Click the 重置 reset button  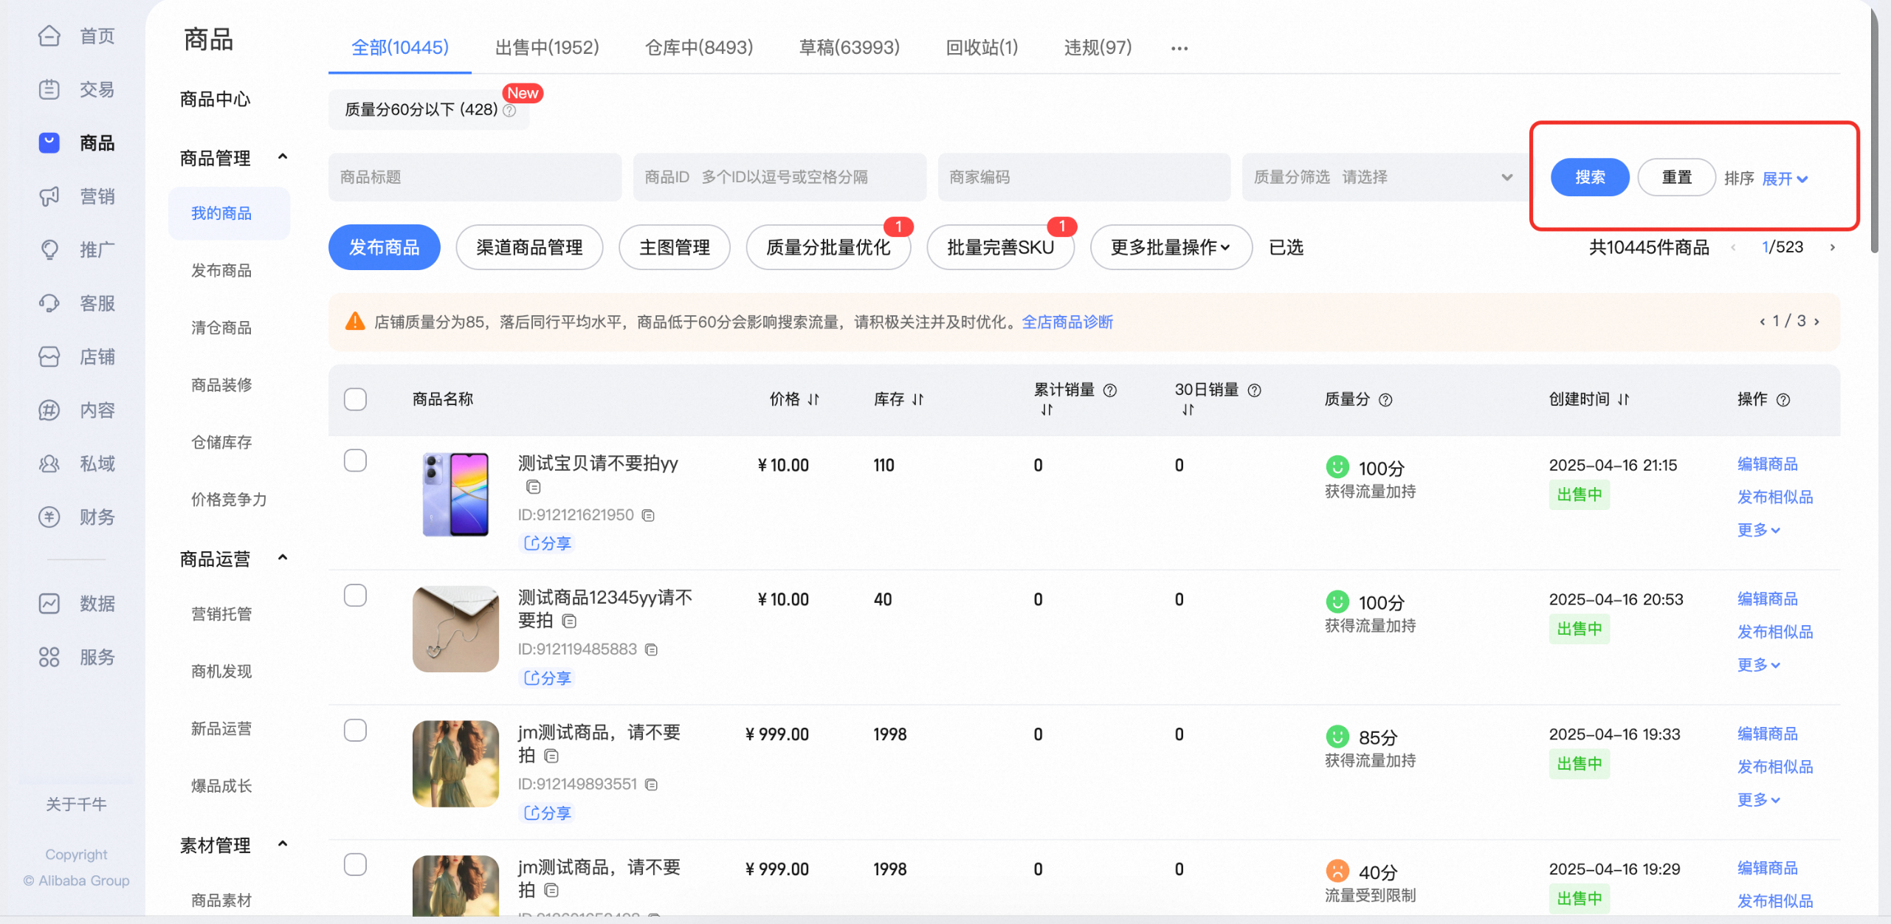pyautogui.click(x=1676, y=177)
